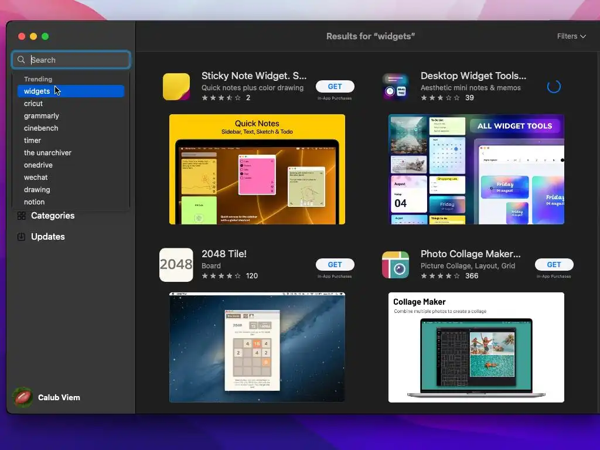Get the Photo Collage Maker app
This screenshot has width=600, height=450.
coord(554,264)
